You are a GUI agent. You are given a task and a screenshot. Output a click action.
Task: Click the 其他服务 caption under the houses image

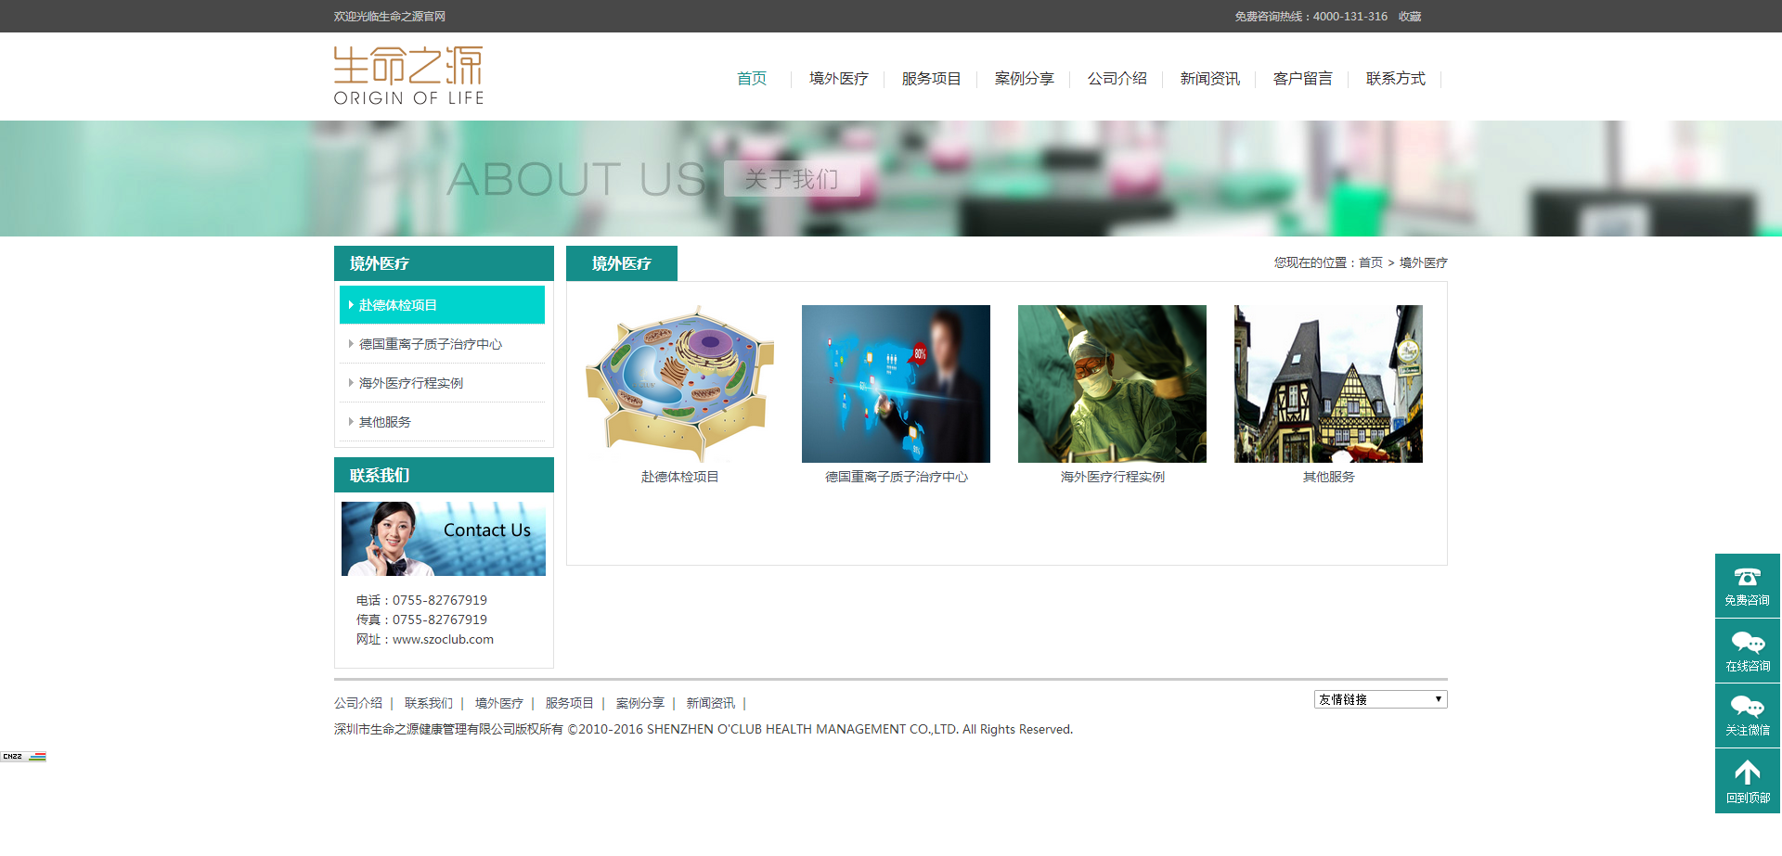click(1328, 477)
